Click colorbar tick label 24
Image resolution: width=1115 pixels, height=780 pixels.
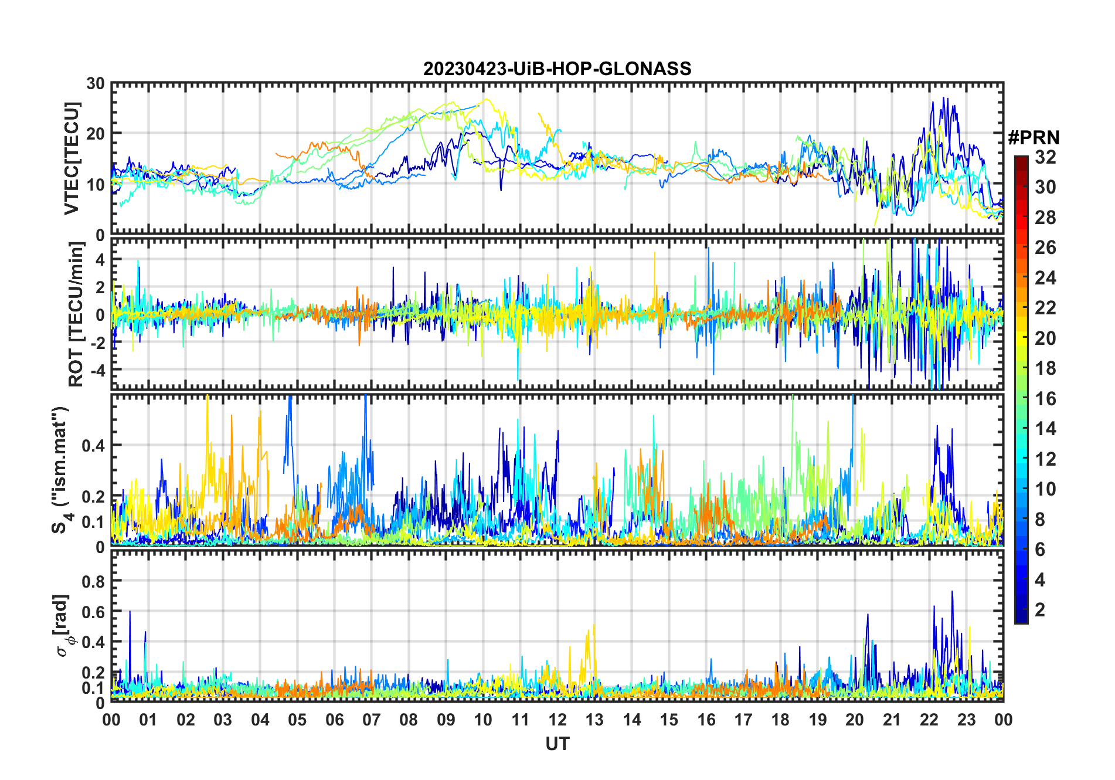pos(1045,278)
